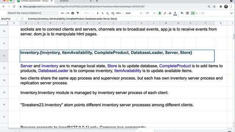Show more toolbar options

point(203,13)
